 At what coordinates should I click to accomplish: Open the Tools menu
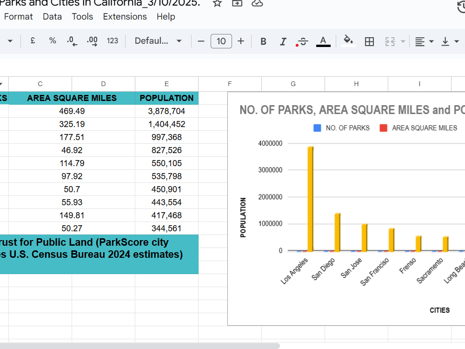pyautogui.click(x=82, y=17)
